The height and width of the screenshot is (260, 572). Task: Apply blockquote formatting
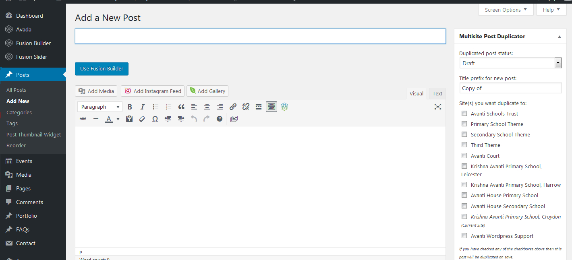(181, 107)
